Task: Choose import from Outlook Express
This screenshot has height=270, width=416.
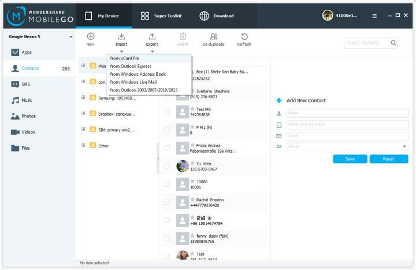Action: [x=149, y=66]
